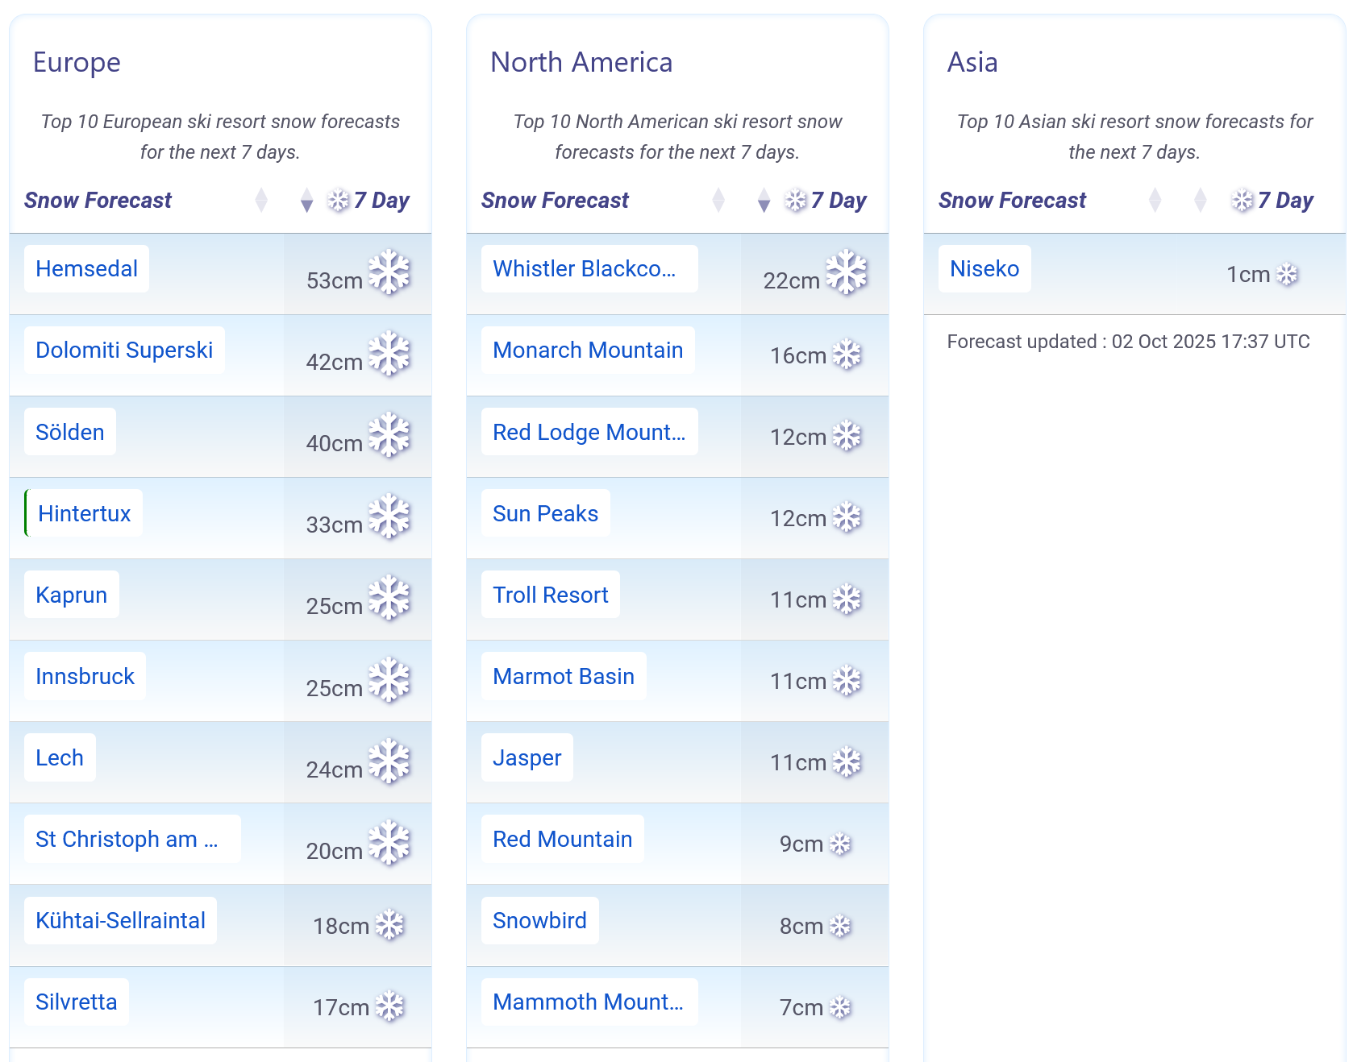
Task: Click the snowflake icon beside Silvretta's 17cm
Action: (x=389, y=1006)
